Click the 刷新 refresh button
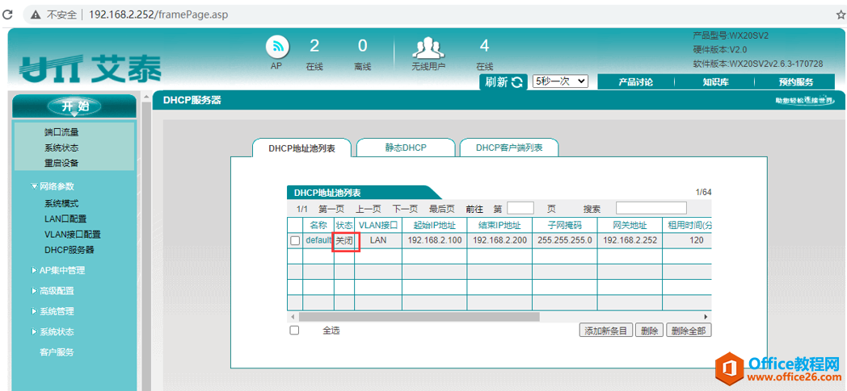The width and height of the screenshot is (847, 391). point(504,82)
